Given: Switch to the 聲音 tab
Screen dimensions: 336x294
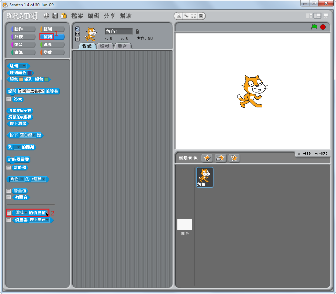Looking at the screenshot, I should click(x=122, y=46).
